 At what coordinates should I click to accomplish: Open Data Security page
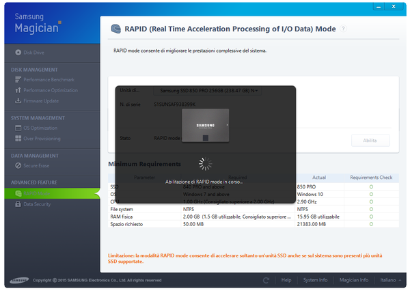tap(37, 204)
